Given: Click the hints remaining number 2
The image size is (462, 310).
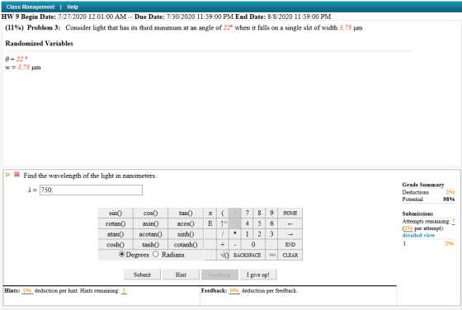Looking at the screenshot, I should coord(124,290).
